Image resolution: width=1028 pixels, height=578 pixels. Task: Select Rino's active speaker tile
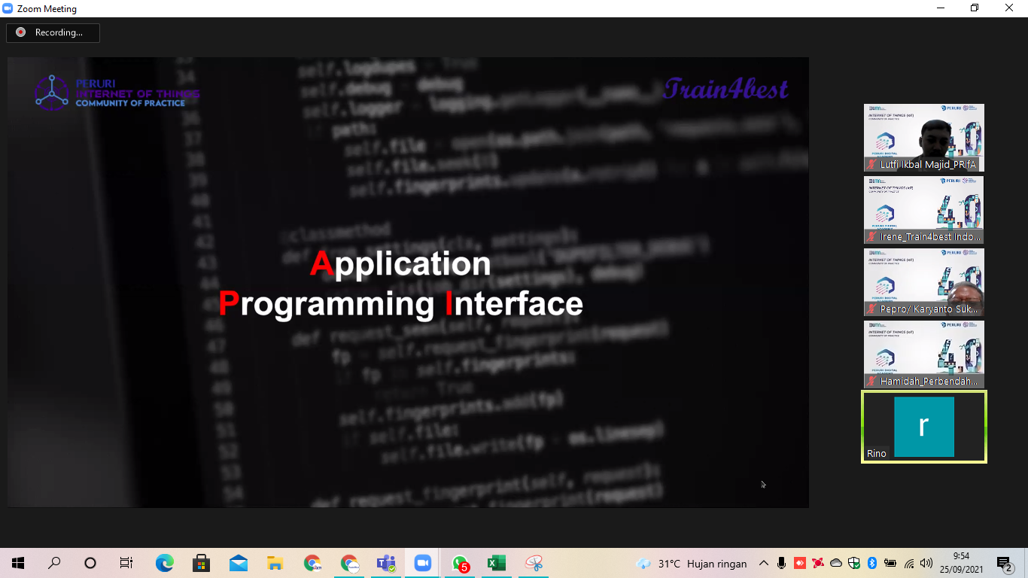click(923, 427)
